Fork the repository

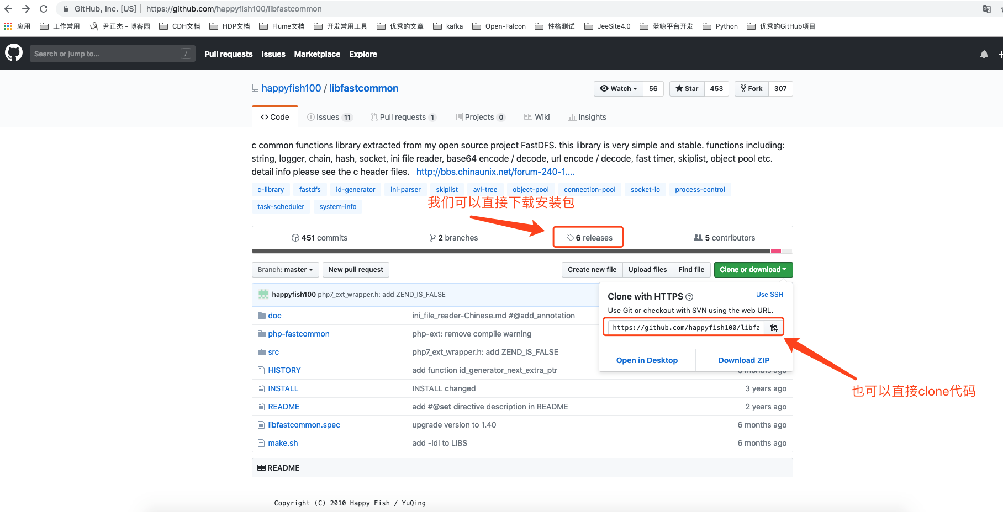click(751, 88)
